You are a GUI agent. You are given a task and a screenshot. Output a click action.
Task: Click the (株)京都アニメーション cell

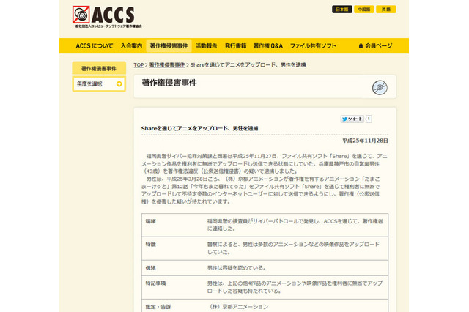239,307
